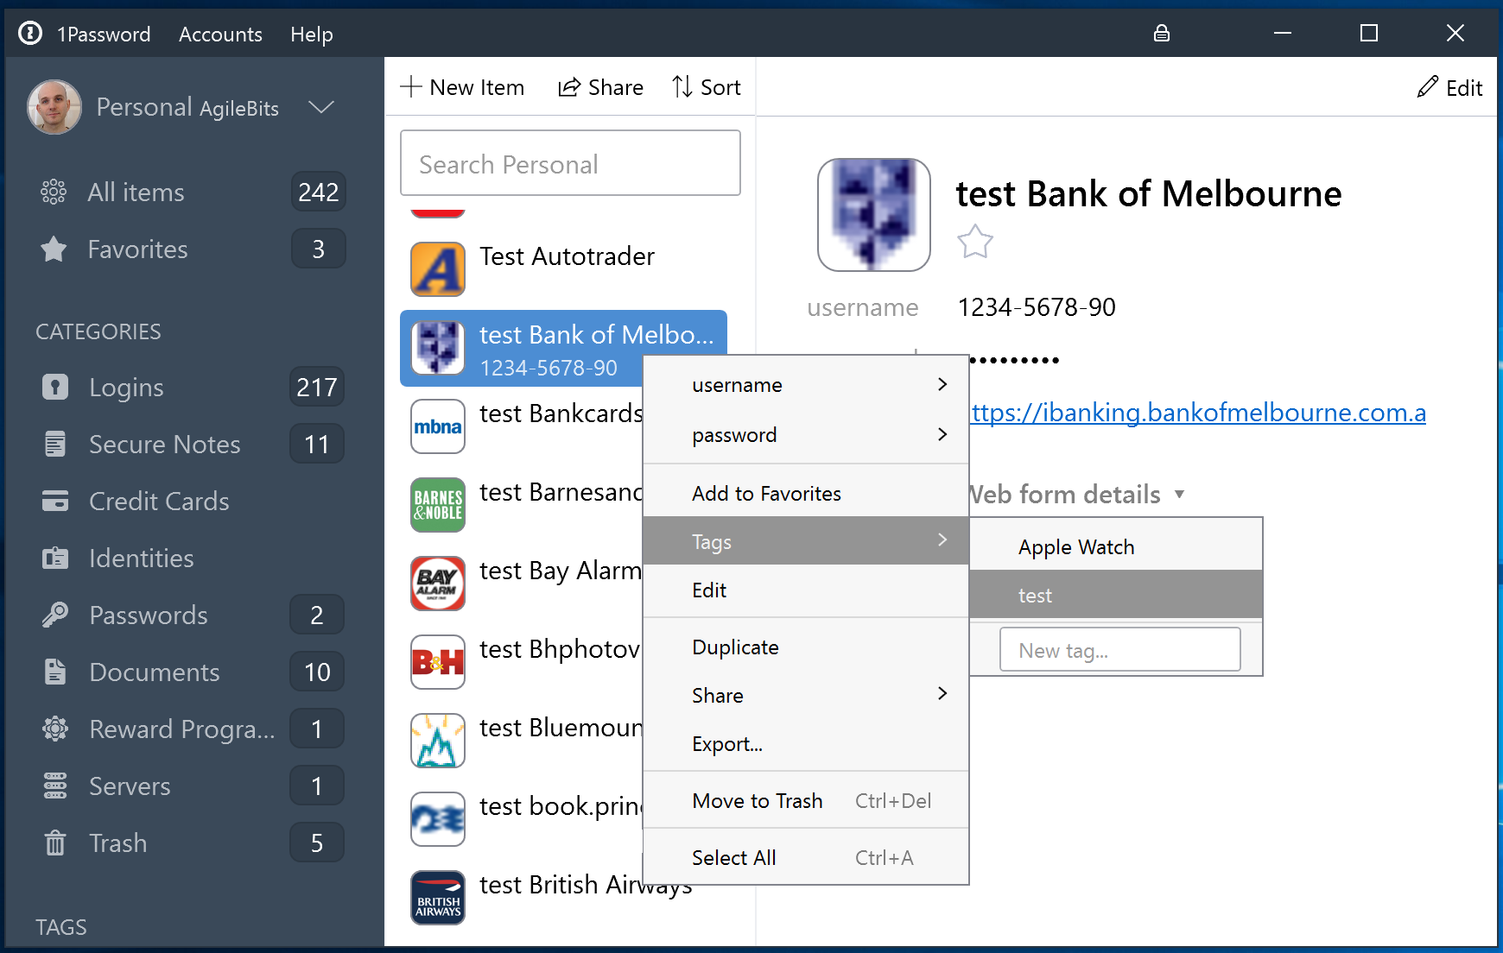1503x953 pixels.
Task: Select Servers category icon
Action: (x=55, y=786)
